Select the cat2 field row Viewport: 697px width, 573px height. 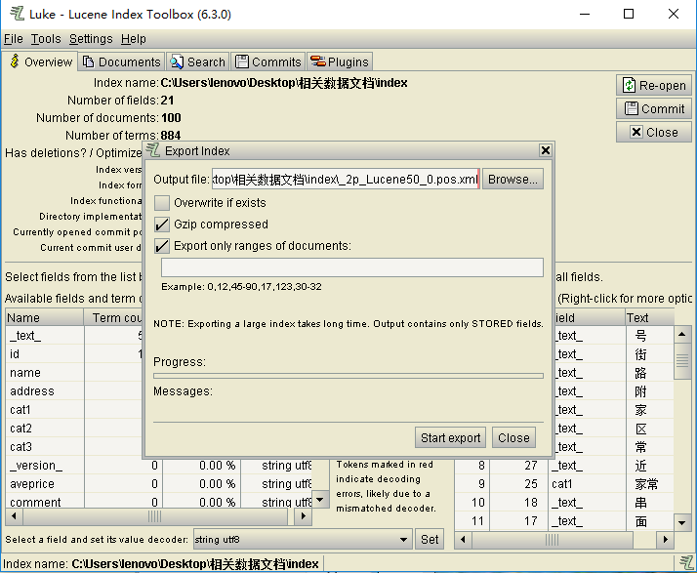74,429
